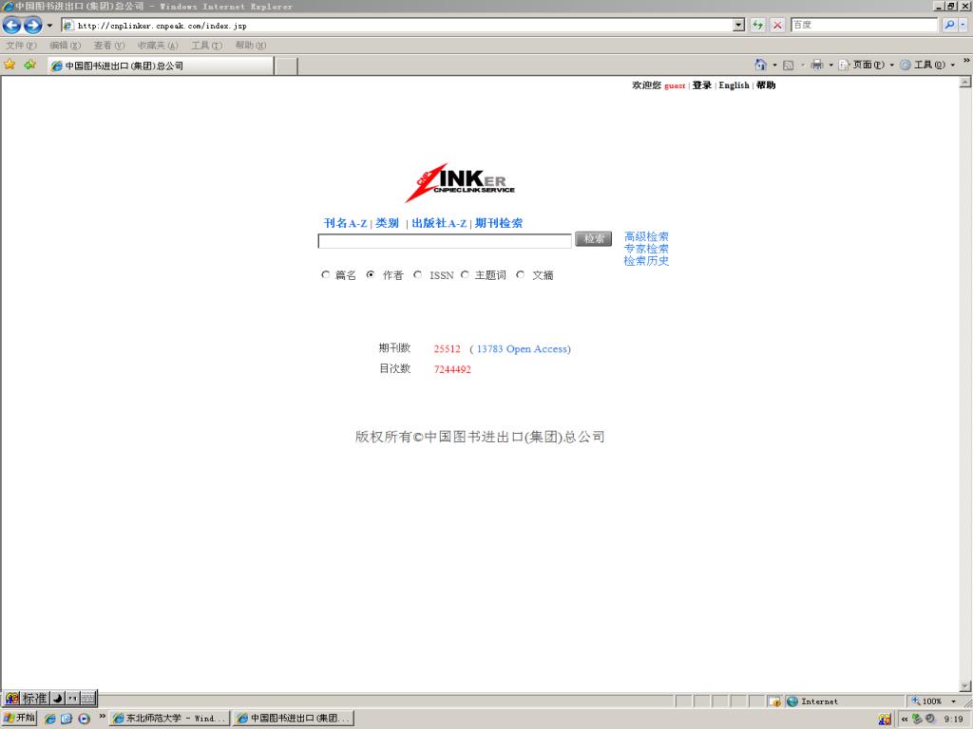Open the 工具(T) menu in menu bar
973x729 pixels.
206,46
